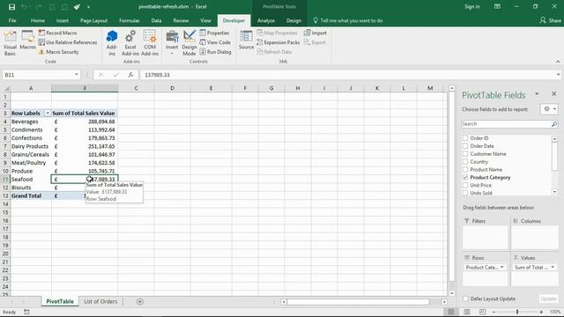Screen dimensions: 564x317
Task: Open Product Category row field dropdown
Action: [501, 268]
